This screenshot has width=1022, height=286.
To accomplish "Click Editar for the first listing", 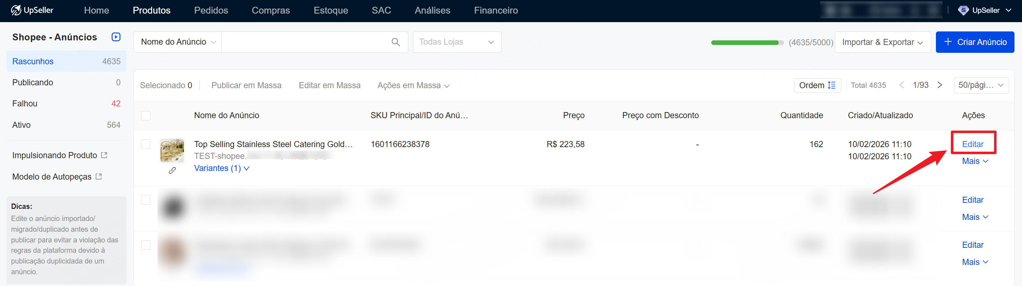I will pos(972,144).
